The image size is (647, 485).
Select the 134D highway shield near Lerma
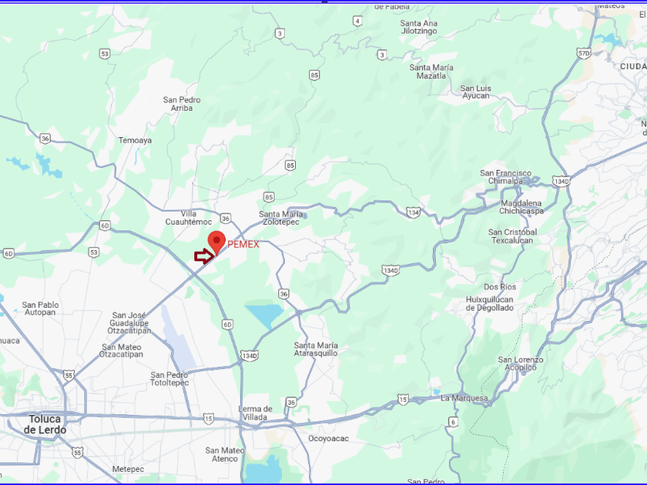point(250,356)
